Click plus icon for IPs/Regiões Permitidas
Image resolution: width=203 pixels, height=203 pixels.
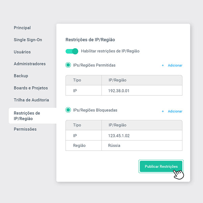point(163,65)
